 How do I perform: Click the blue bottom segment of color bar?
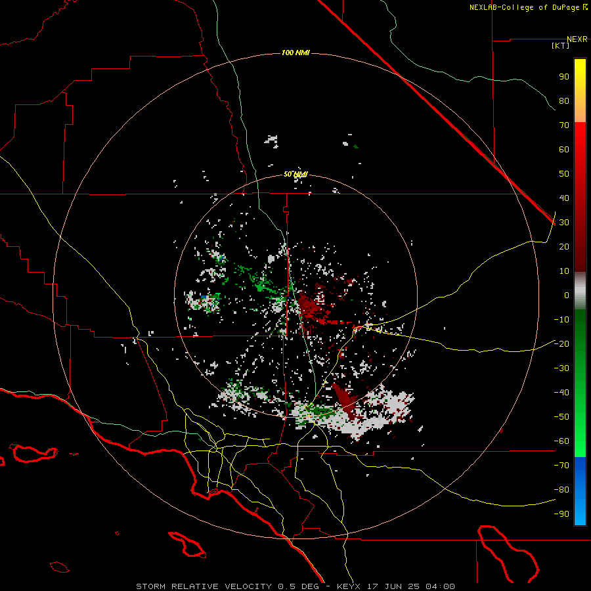[x=580, y=491]
